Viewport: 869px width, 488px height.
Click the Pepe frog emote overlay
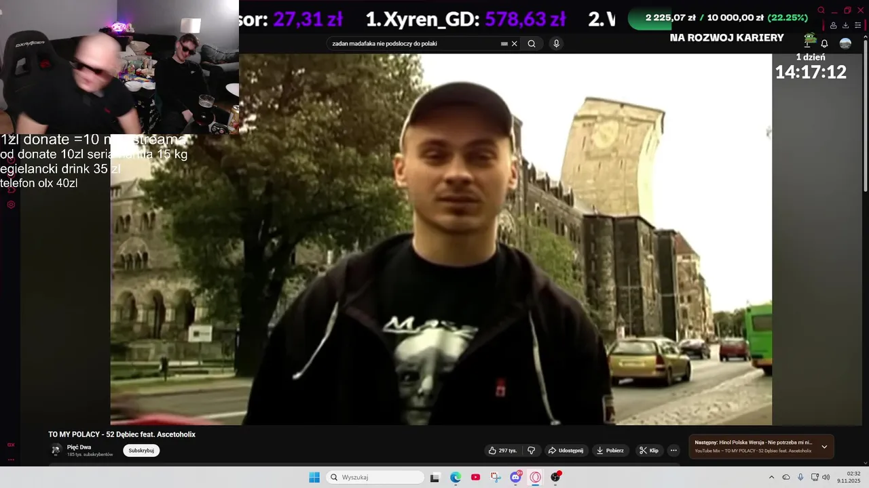tap(809, 39)
